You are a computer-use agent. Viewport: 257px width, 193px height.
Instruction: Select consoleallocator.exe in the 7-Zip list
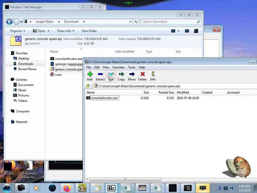pos(104,98)
